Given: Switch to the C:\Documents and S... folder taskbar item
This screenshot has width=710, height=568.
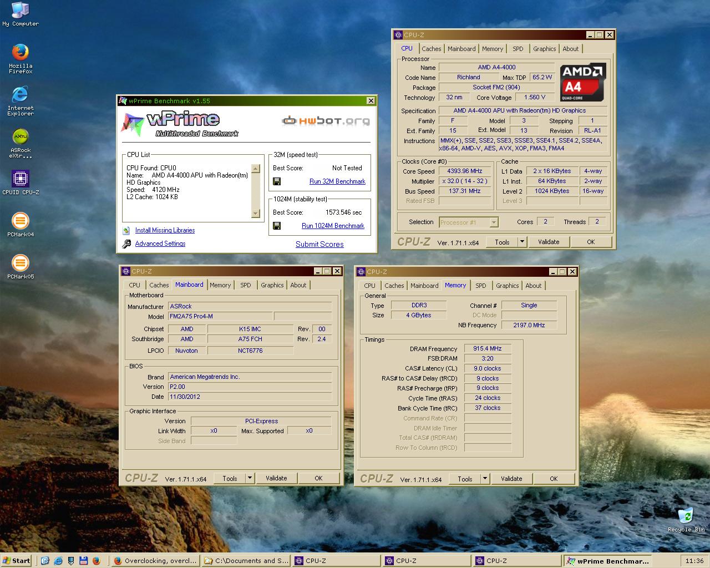Looking at the screenshot, I should pyautogui.click(x=246, y=561).
